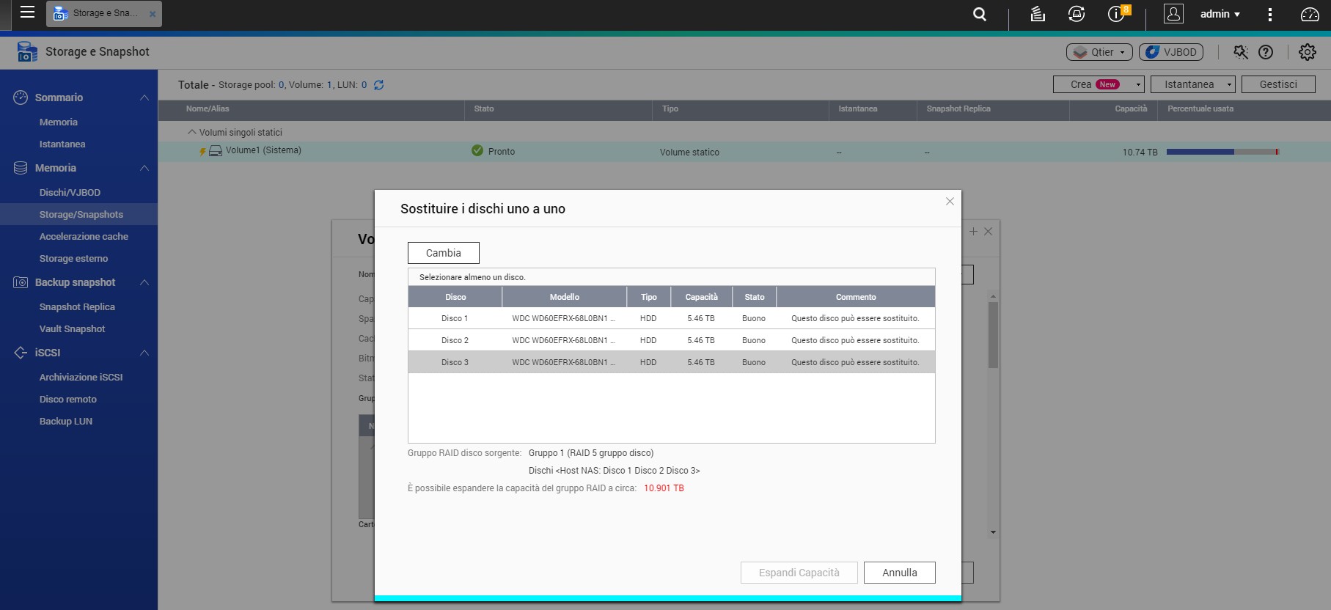This screenshot has width=1331, height=610.
Task: Select the Disco 2 row
Action: click(x=671, y=340)
